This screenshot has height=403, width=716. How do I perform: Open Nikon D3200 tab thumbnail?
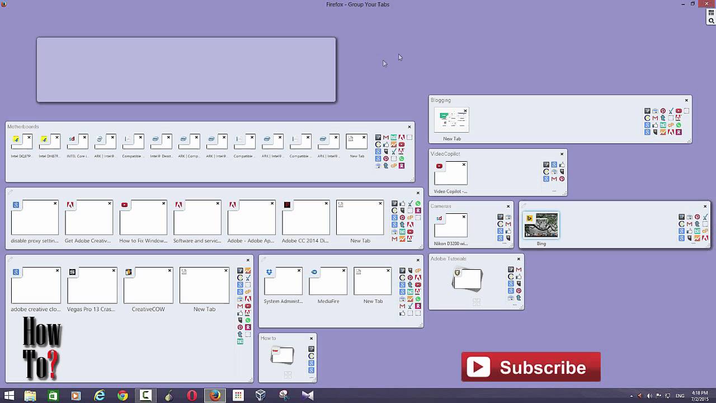(450, 226)
